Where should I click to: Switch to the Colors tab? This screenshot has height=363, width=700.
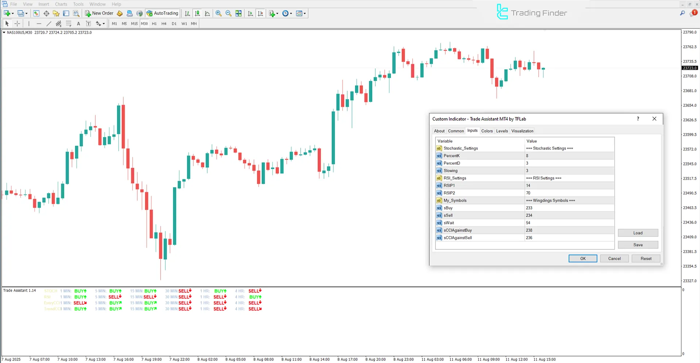click(x=487, y=131)
